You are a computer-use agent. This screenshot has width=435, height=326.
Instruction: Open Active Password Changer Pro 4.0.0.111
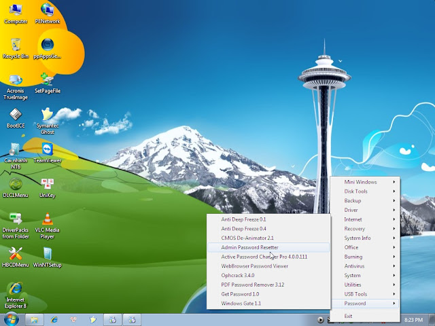pyautogui.click(x=268, y=257)
